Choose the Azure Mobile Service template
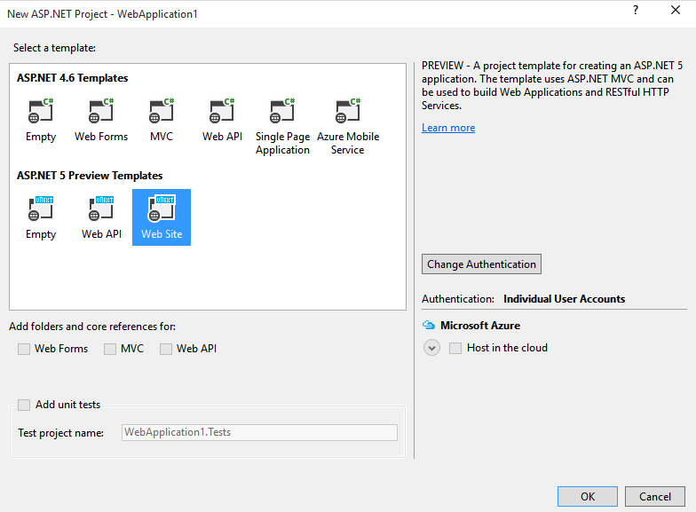The width and height of the screenshot is (696, 512). pyautogui.click(x=347, y=112)
